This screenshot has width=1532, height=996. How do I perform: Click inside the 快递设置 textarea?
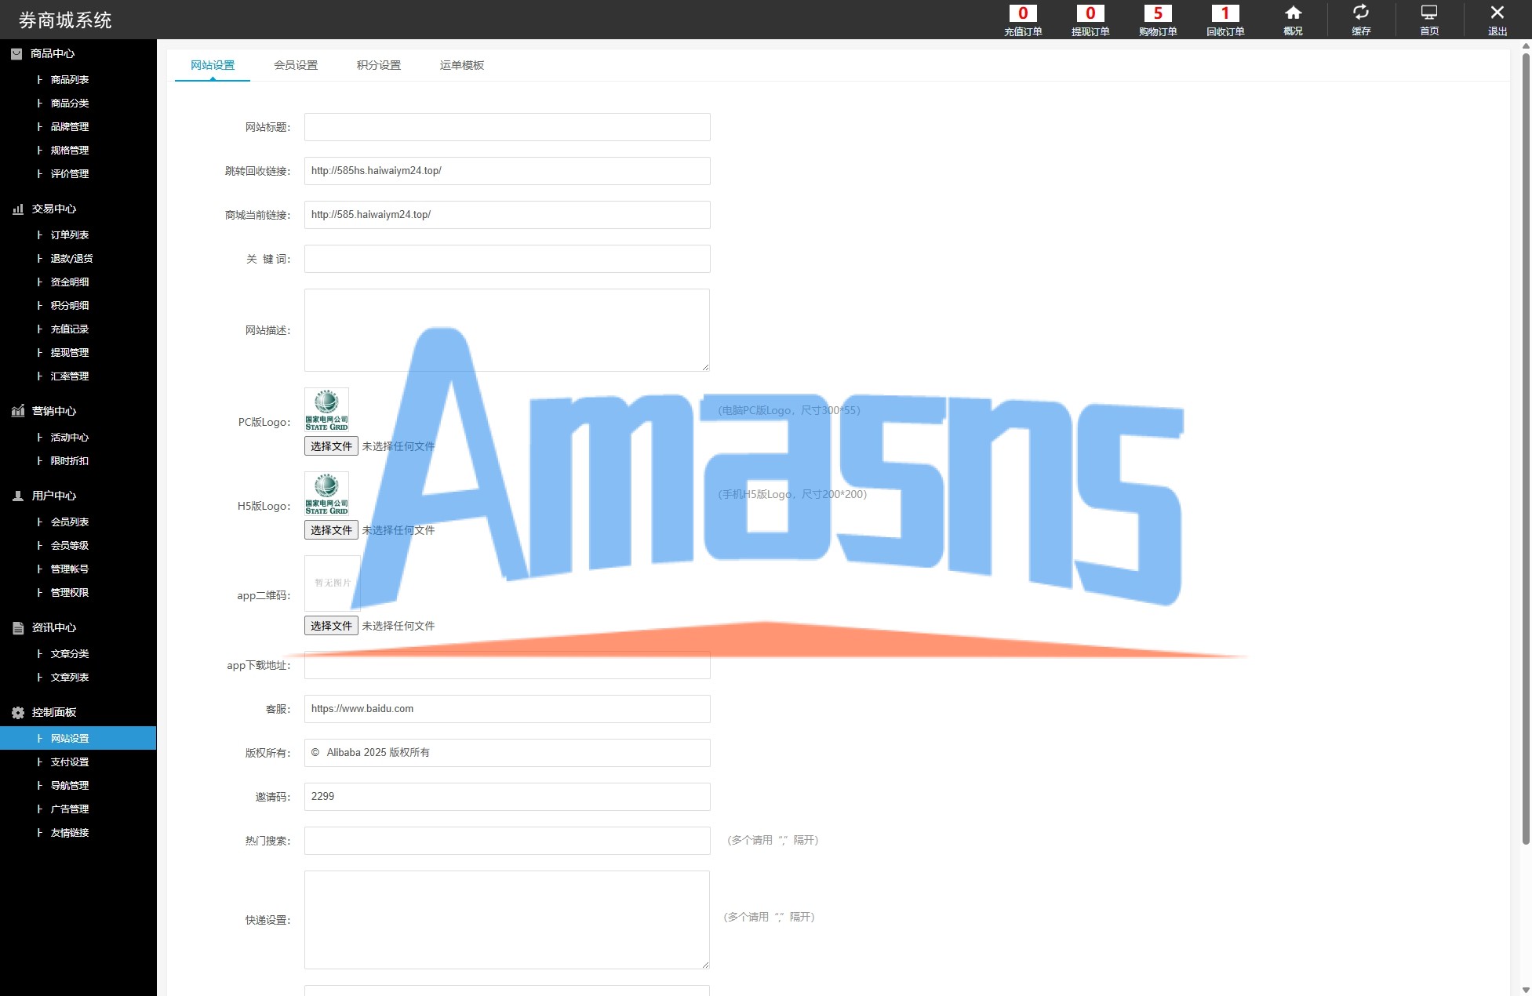pos(508,920)
